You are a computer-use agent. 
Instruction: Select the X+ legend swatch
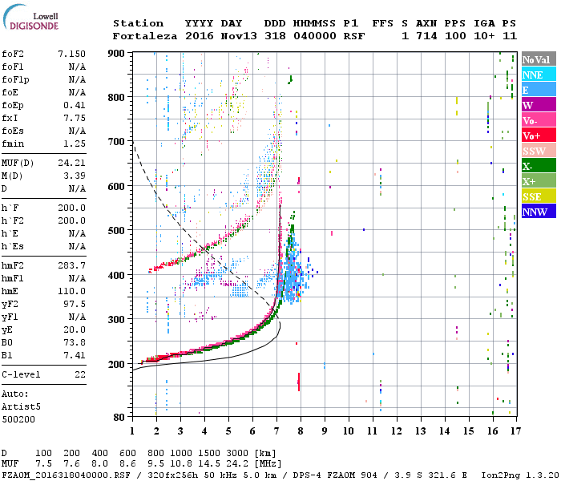[539, 181]
